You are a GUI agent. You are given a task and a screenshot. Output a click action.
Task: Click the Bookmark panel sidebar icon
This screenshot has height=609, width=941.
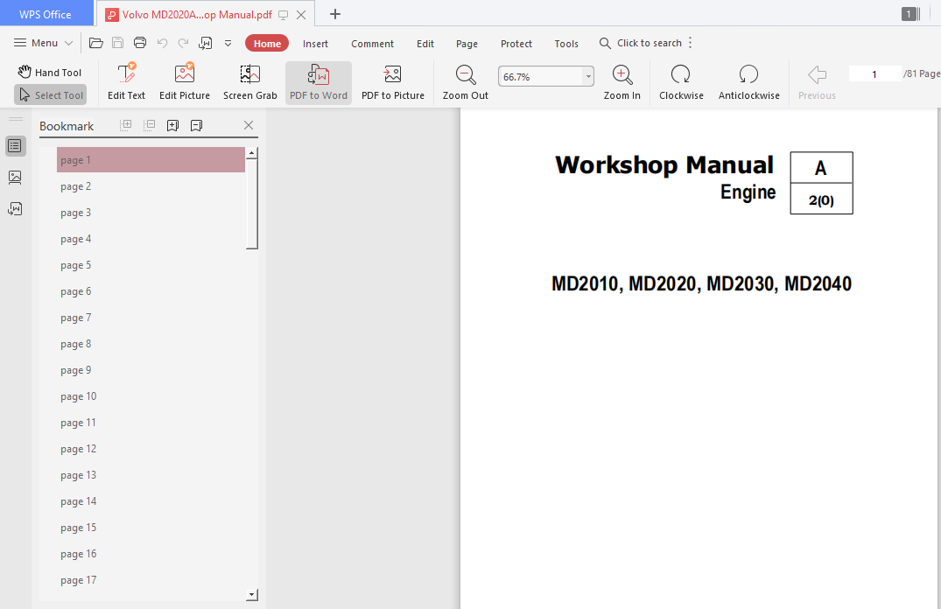pos(15,146)
